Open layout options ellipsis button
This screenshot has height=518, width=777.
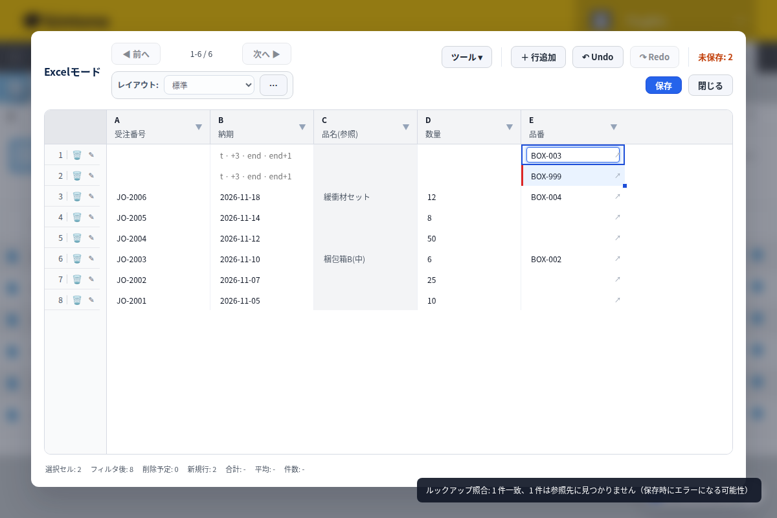273,85
